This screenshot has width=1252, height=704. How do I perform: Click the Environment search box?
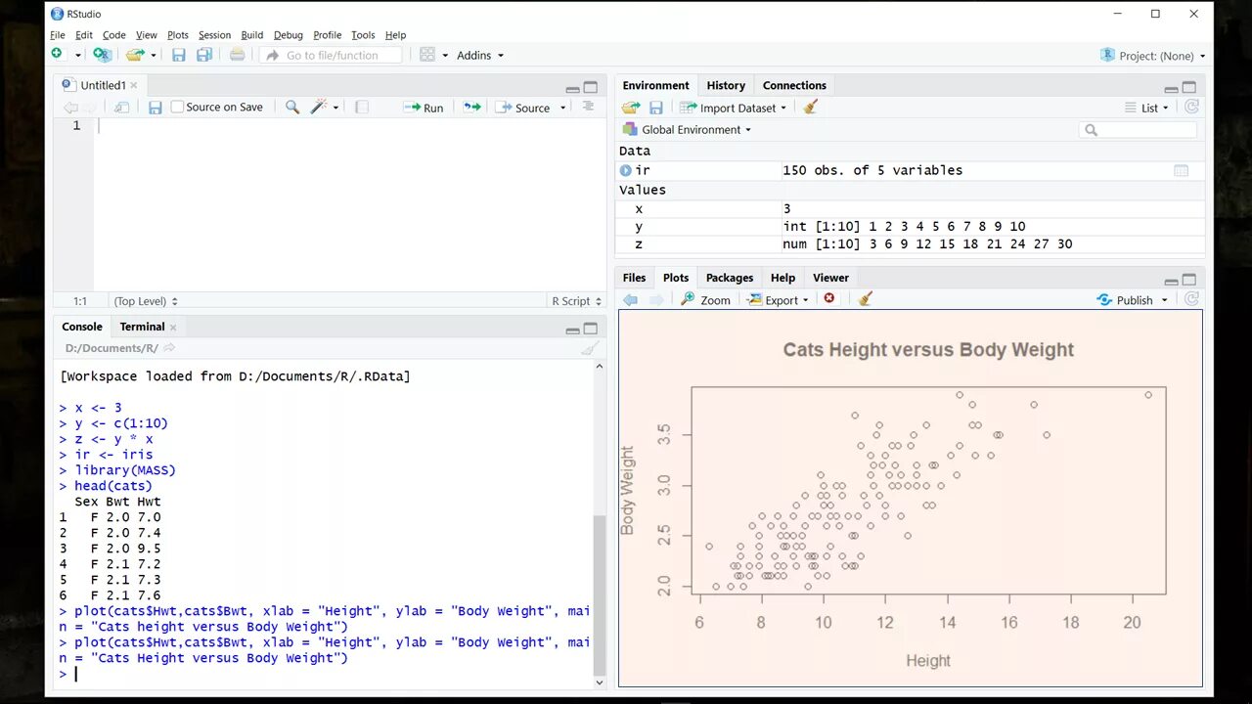click(x=1139, y=129)
